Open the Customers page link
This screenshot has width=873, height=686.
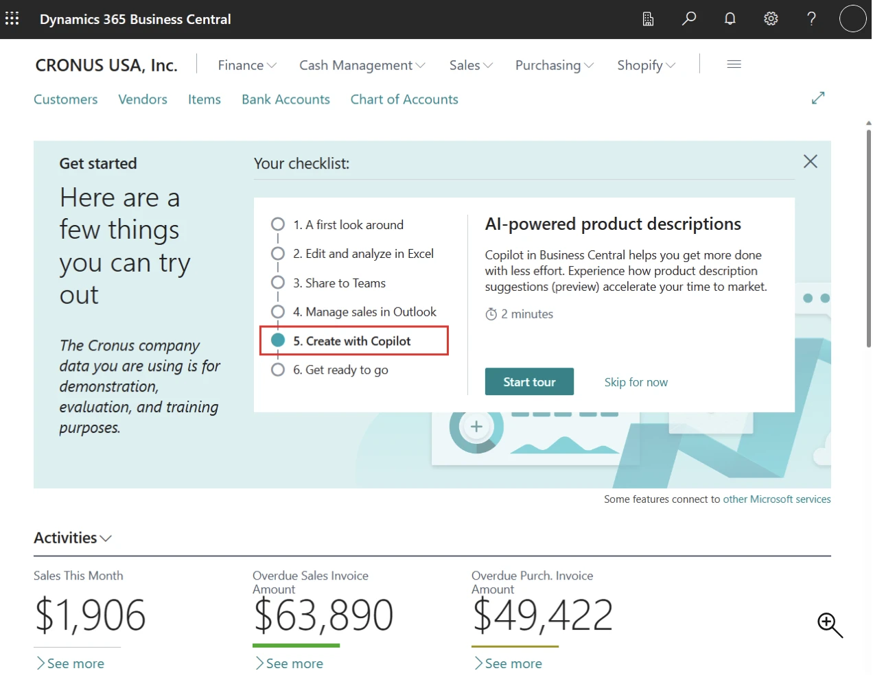pyautogui.click(x=66, y=99)
